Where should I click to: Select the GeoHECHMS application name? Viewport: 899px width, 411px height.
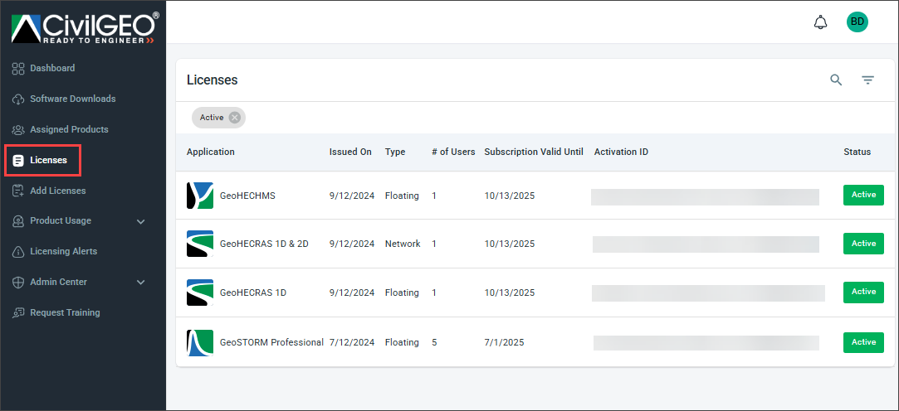point(247,196)
